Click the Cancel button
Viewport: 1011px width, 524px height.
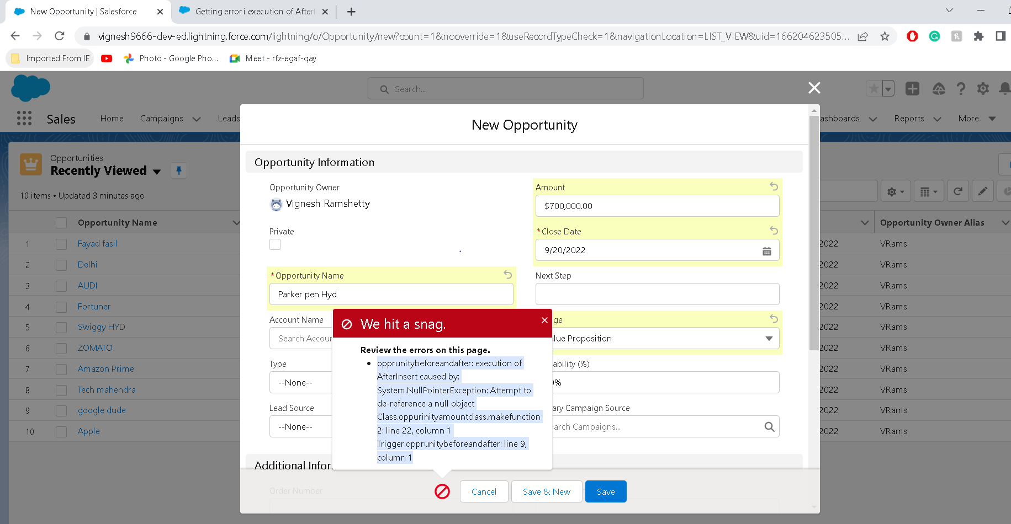pos(484,491)
